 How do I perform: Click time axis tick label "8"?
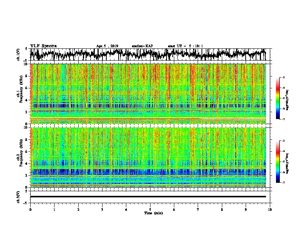(x=222, y=210)
